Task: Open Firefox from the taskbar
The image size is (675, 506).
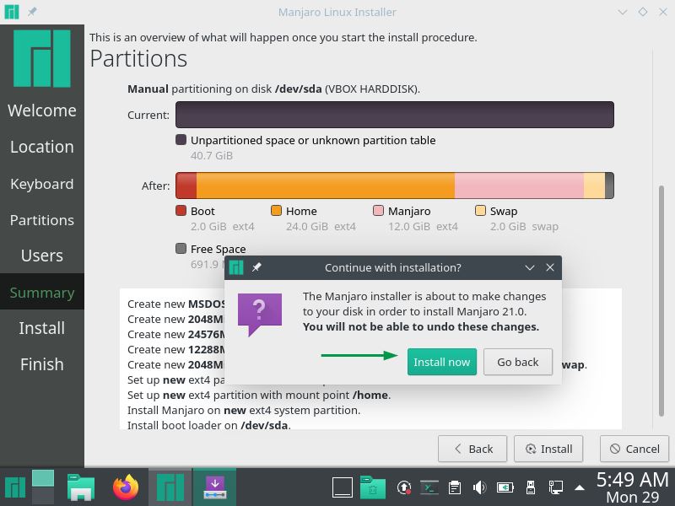Action: 126,487
